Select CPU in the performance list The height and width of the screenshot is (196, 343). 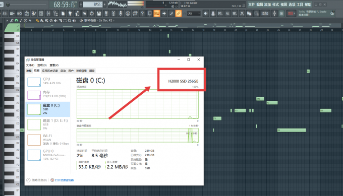click(x=48, y=82)
